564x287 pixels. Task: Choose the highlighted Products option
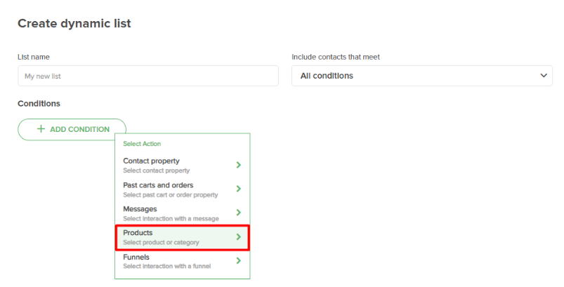tap(183, 237)
